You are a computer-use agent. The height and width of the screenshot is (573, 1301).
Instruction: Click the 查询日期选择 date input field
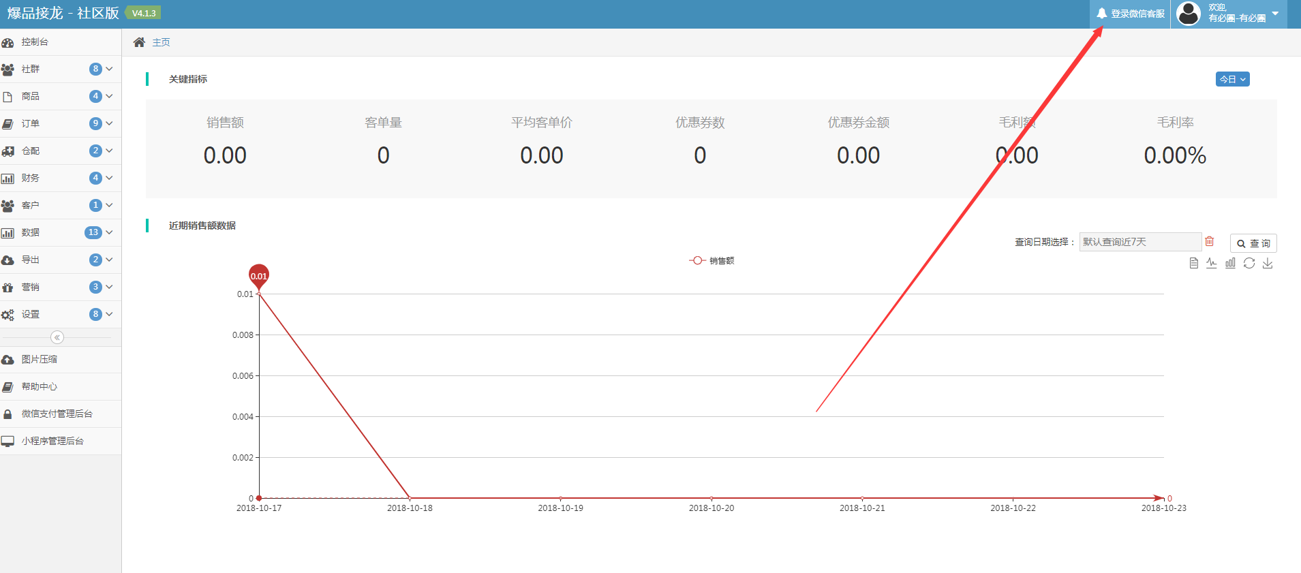coord(1140,242)
